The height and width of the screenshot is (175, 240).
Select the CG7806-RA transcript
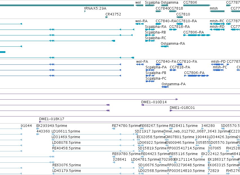click(197, 35)
